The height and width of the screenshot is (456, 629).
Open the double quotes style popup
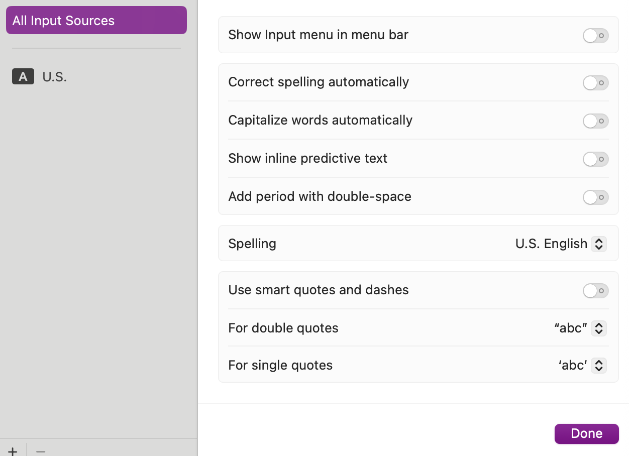(x=580, y=328)
